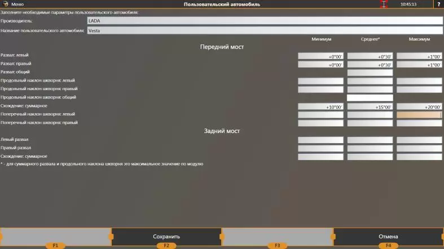This screenshot has width=444, height=249.
Task: Click the Задний мост section heading
Action: tap(222, 131)
